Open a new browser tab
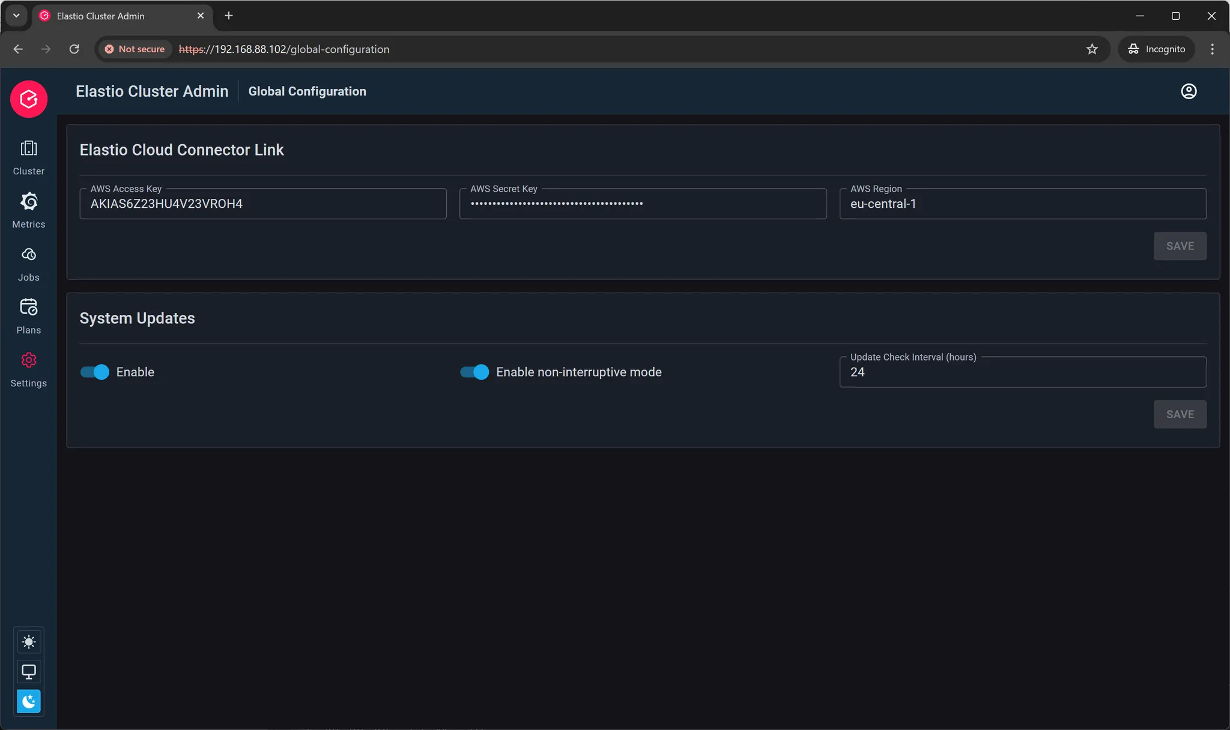Screen dimensions: 1230x730 pyautogui.click(x=229, y=16)
